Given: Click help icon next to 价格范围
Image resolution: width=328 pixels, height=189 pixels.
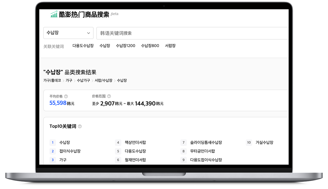Looking at the screenshot, I should pos(109,96).
